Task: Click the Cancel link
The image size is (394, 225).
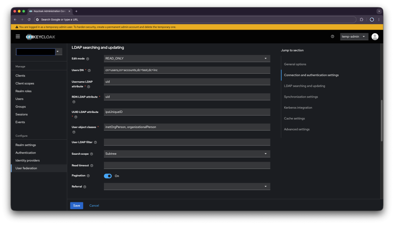Action: (94, 205)
